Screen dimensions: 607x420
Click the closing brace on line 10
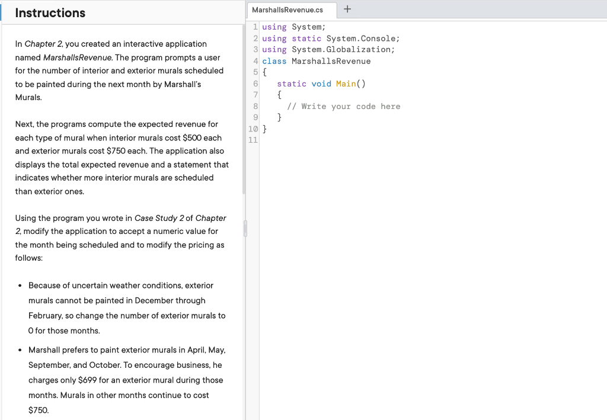(x=265, y=129)
